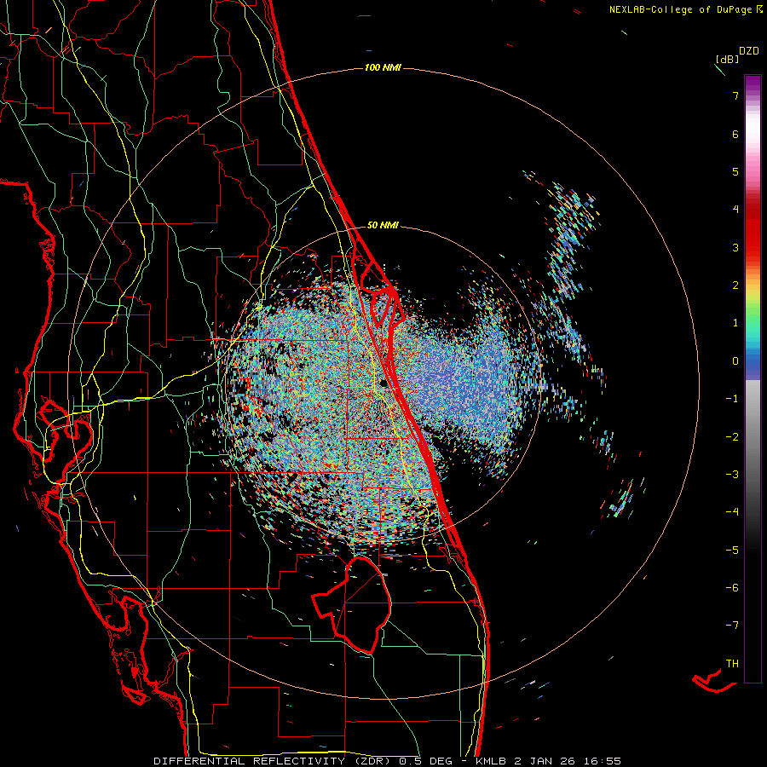Click the black radar site dot at center

point(384,383)
